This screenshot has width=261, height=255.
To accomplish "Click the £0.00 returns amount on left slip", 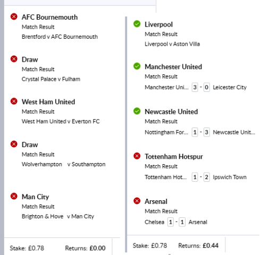I will (97, 248).
